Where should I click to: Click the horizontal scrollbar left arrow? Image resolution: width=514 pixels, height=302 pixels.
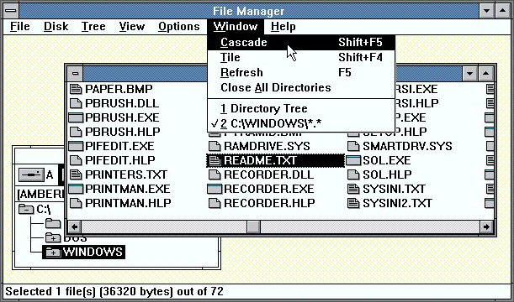click(74, 226)
